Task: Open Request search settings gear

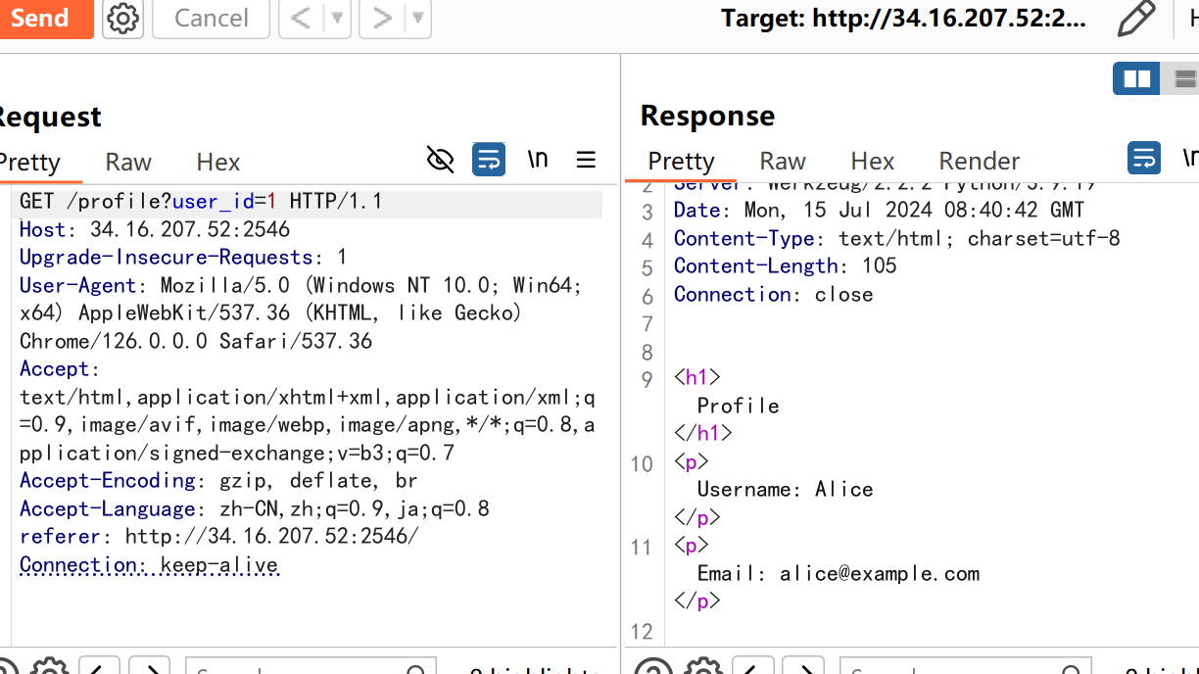Action: [x=49, y=668]
